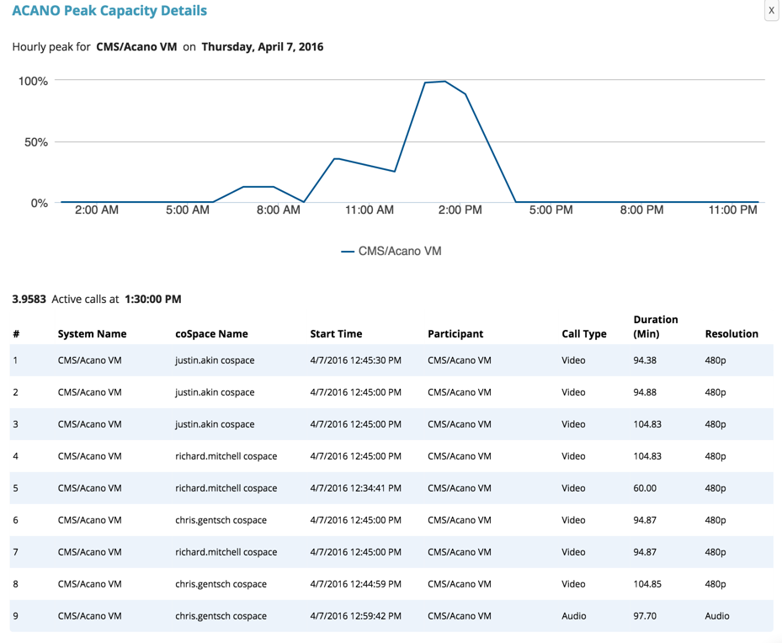Select justin.akin cospace in row 1

215,360
